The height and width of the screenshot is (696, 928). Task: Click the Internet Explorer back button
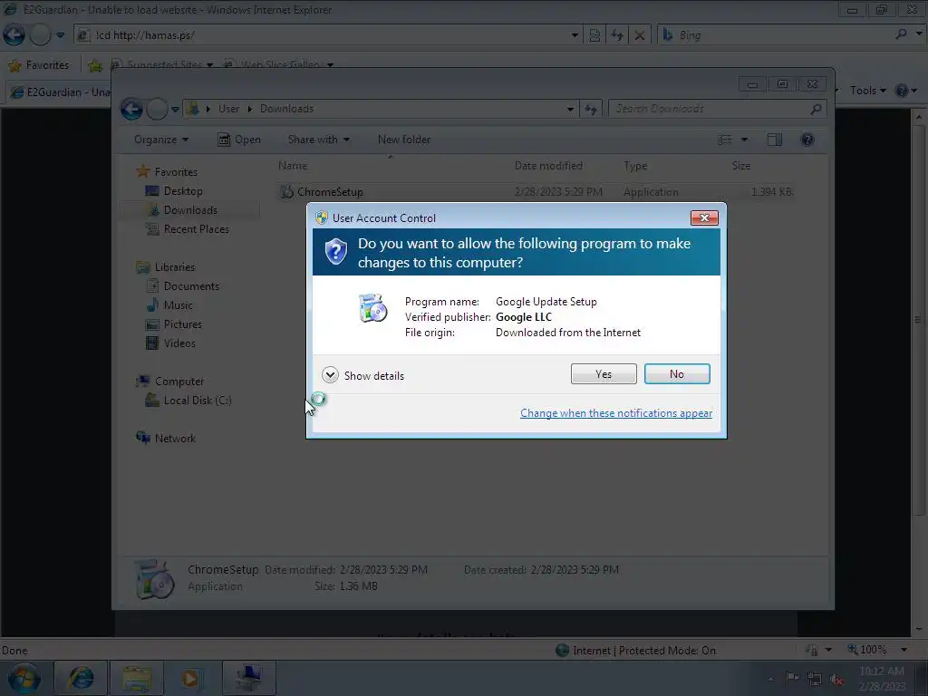click(14, 35)
